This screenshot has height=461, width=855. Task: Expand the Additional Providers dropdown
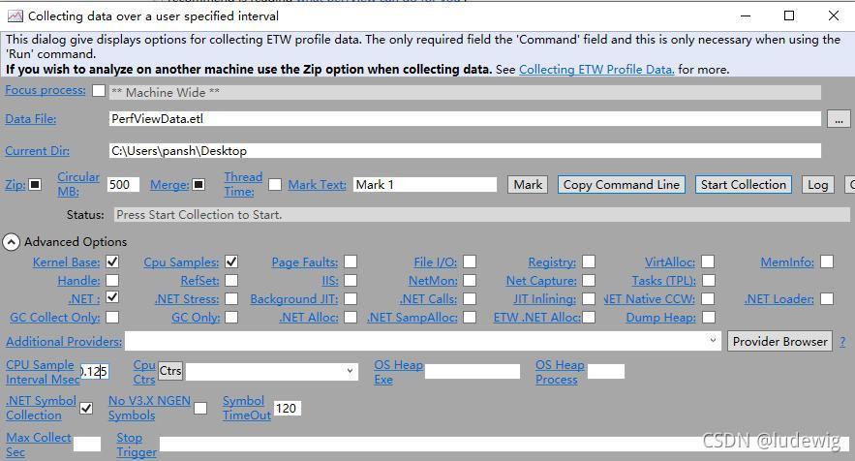712,341
